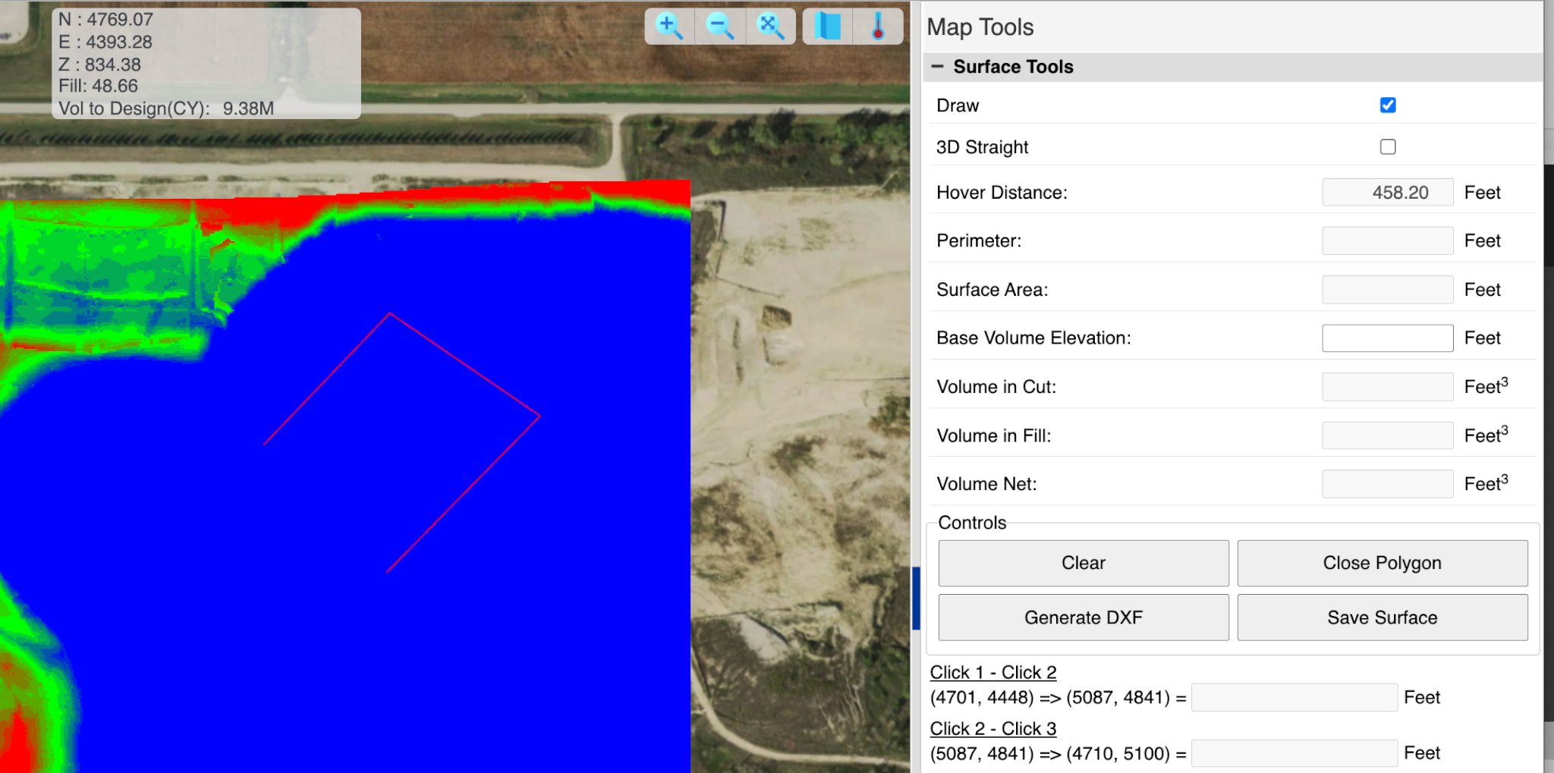Viewport: 1554px width, 773px height.
Task: Uncheck the Draw checkbox
Action: (1388, 105)
